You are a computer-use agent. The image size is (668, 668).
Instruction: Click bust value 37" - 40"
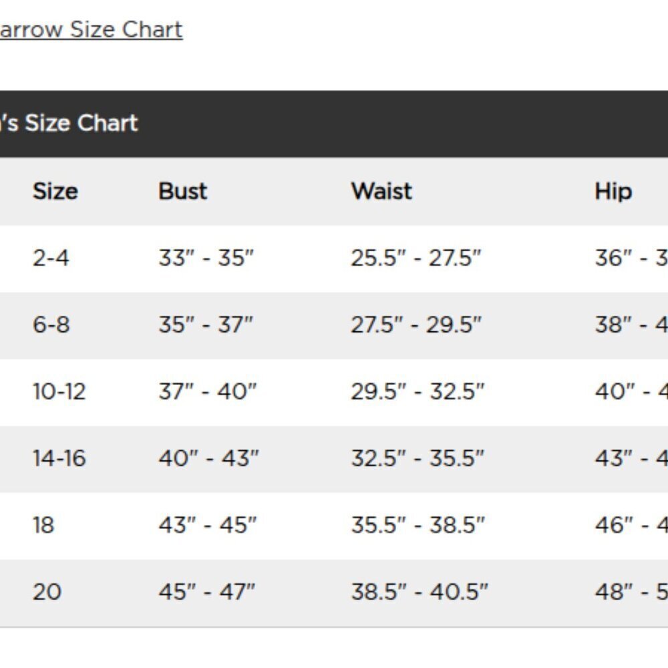(x=208, y=391)
